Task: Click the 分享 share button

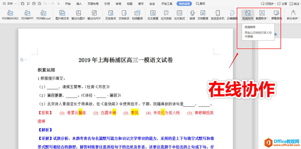Action: pos(282,4)
